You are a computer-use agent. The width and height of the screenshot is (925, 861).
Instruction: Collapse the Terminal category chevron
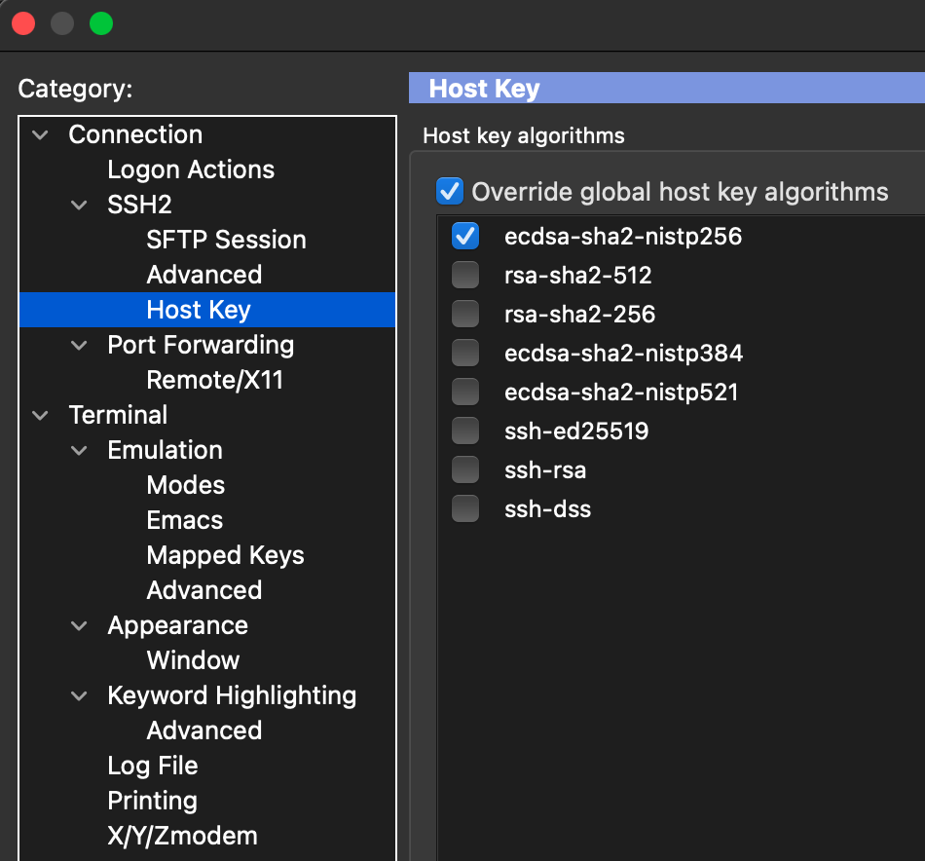tap(41, 416)
